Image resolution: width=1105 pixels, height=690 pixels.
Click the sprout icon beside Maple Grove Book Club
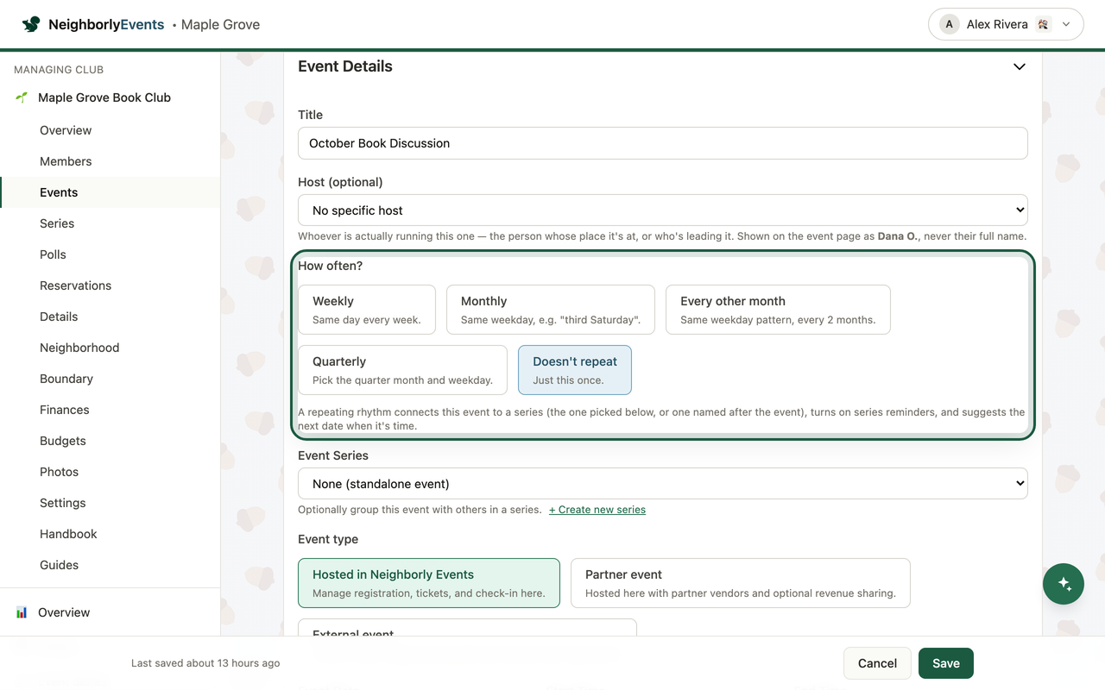[x=22, y=97]
